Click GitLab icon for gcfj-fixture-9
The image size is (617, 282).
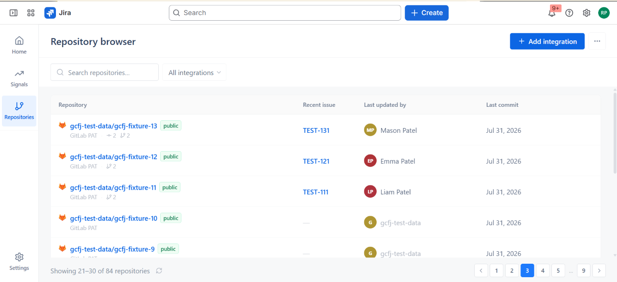click(x=62, y=248)
